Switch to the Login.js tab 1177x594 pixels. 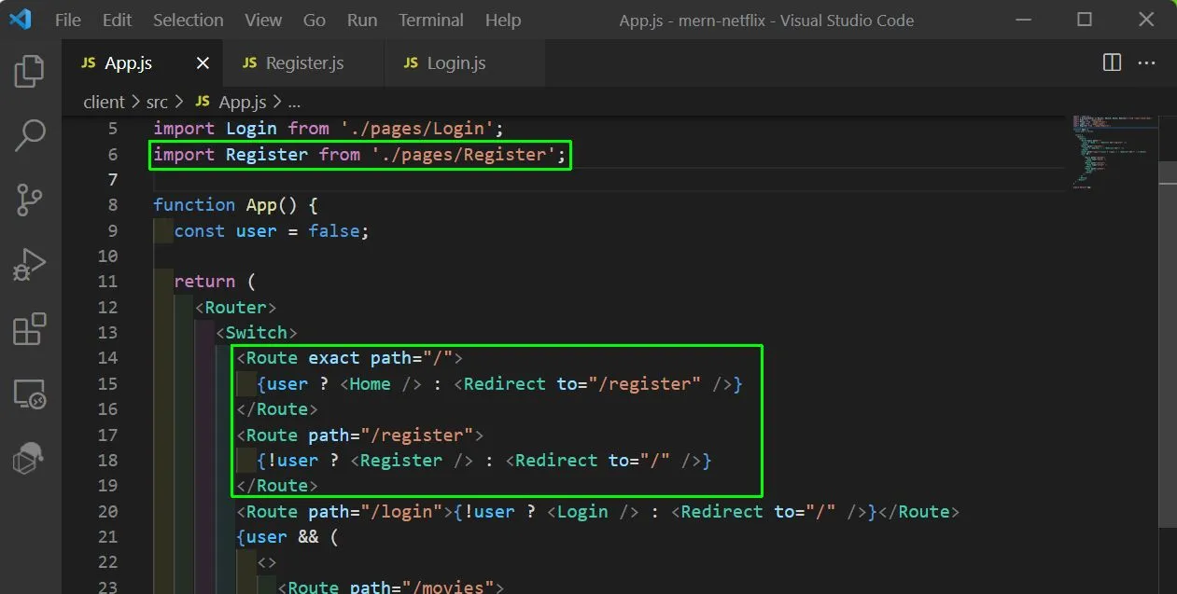(x=464, y=63)
